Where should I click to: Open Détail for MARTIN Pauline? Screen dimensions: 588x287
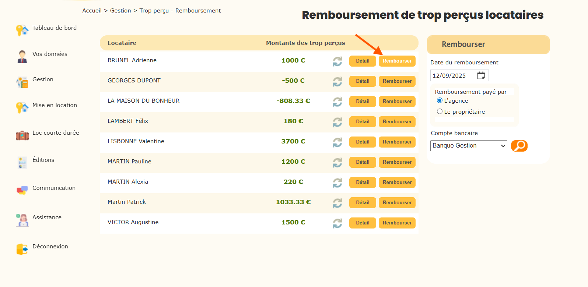pos(363,162)
